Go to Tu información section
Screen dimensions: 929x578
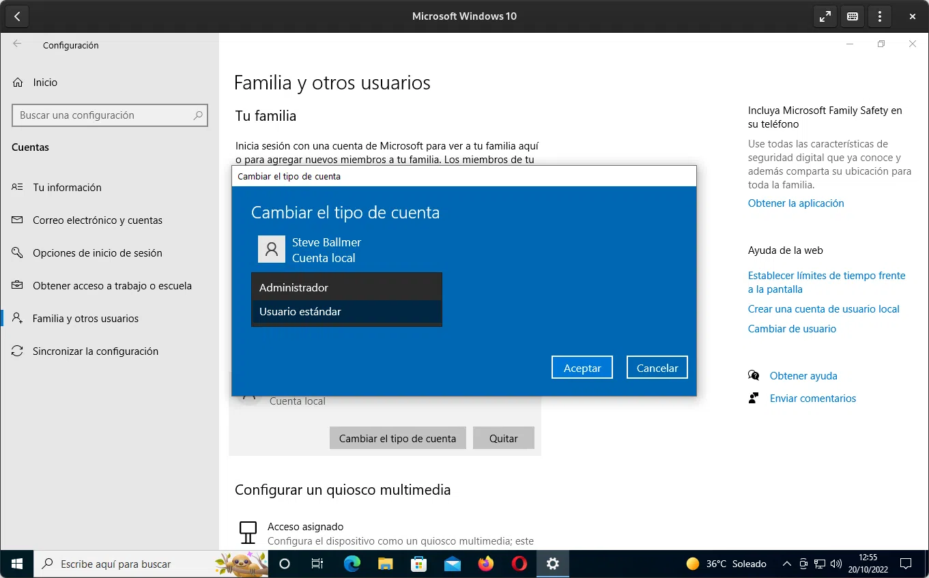67,188
